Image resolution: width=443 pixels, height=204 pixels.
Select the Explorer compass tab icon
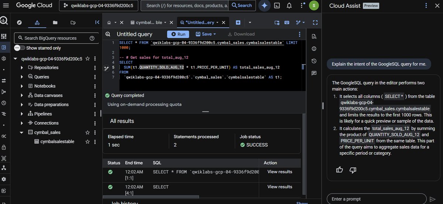[20, 22]
